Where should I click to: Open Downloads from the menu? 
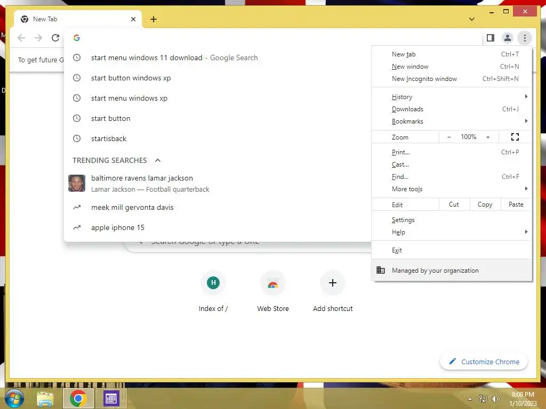click(x=452, y=109)
